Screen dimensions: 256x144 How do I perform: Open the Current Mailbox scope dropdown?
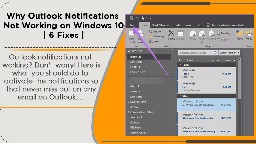point(229,53)
